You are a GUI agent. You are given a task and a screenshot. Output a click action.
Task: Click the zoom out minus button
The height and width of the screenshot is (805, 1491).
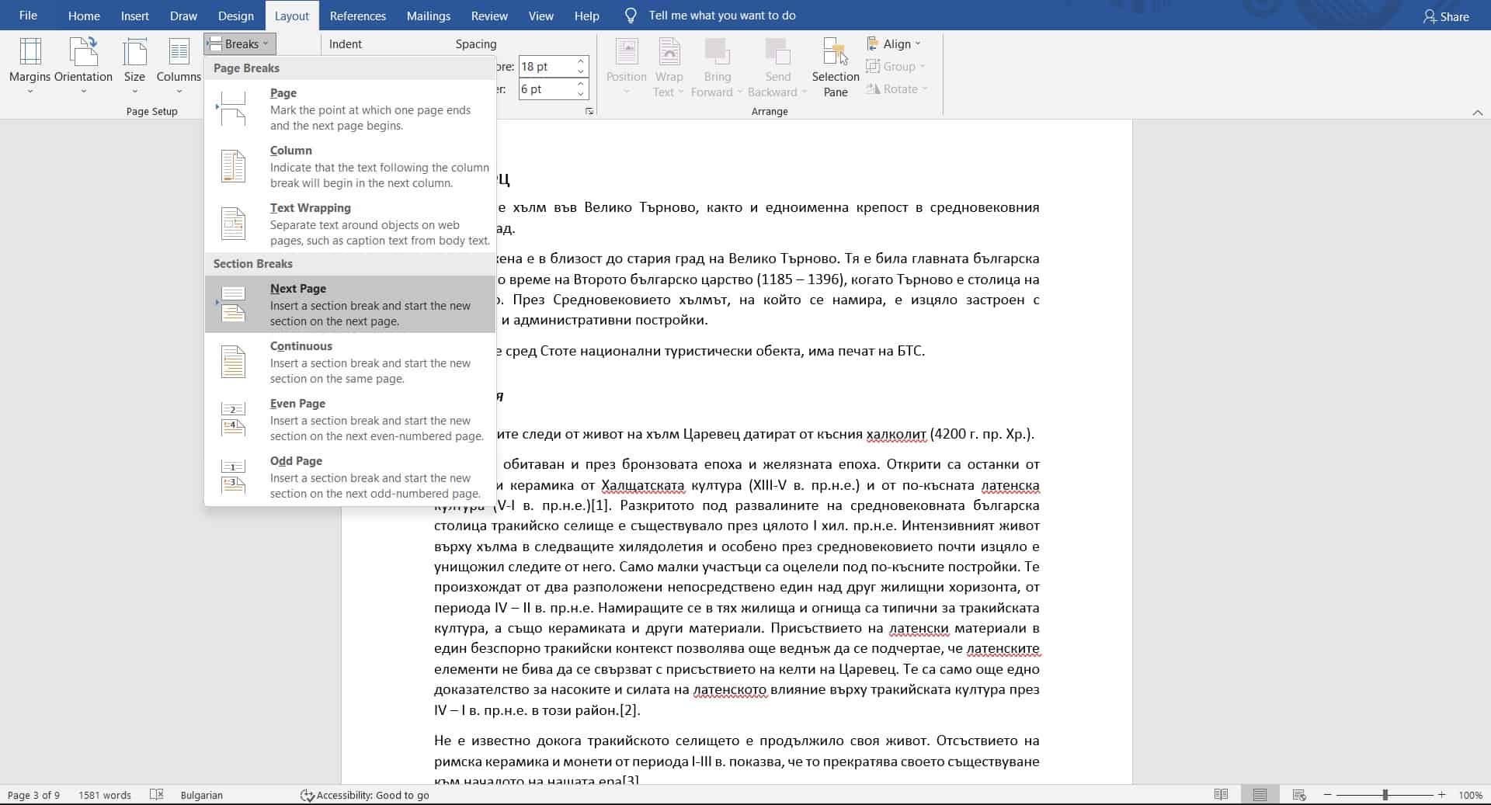click(x=1328, y=795)
